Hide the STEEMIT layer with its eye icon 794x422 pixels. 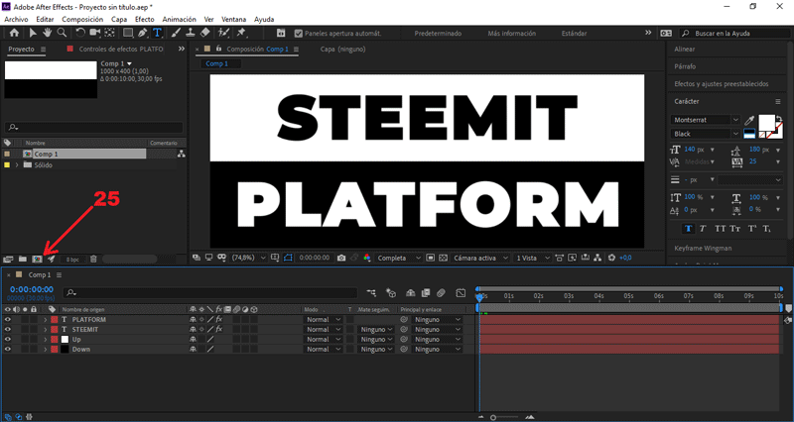(x=8, y=330)
